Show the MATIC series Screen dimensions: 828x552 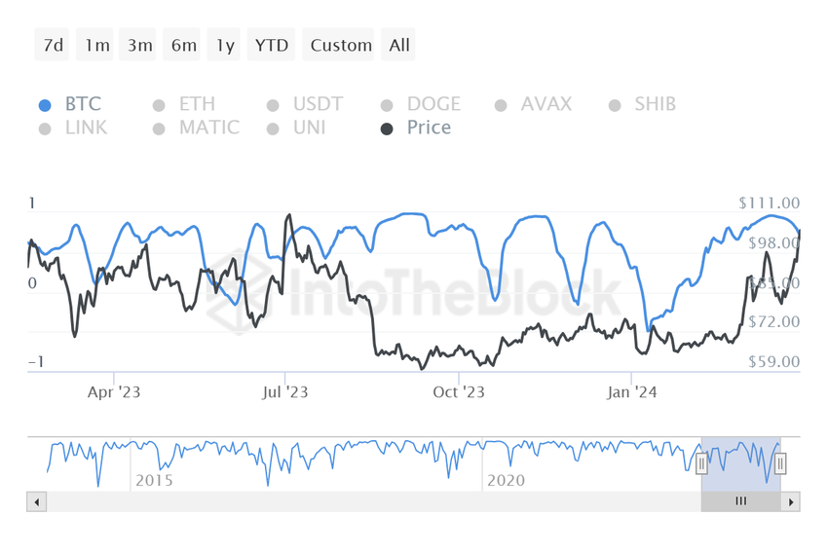197,128
